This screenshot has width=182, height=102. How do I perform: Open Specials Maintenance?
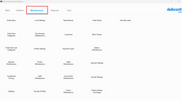pos(11,63)
